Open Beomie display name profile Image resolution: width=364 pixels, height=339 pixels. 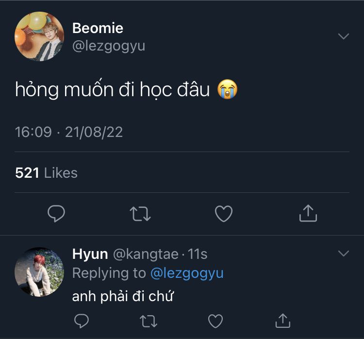click(98, 28)
